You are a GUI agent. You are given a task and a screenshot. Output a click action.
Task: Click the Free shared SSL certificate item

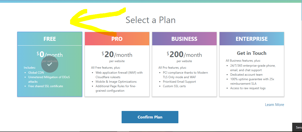(45, 86)
